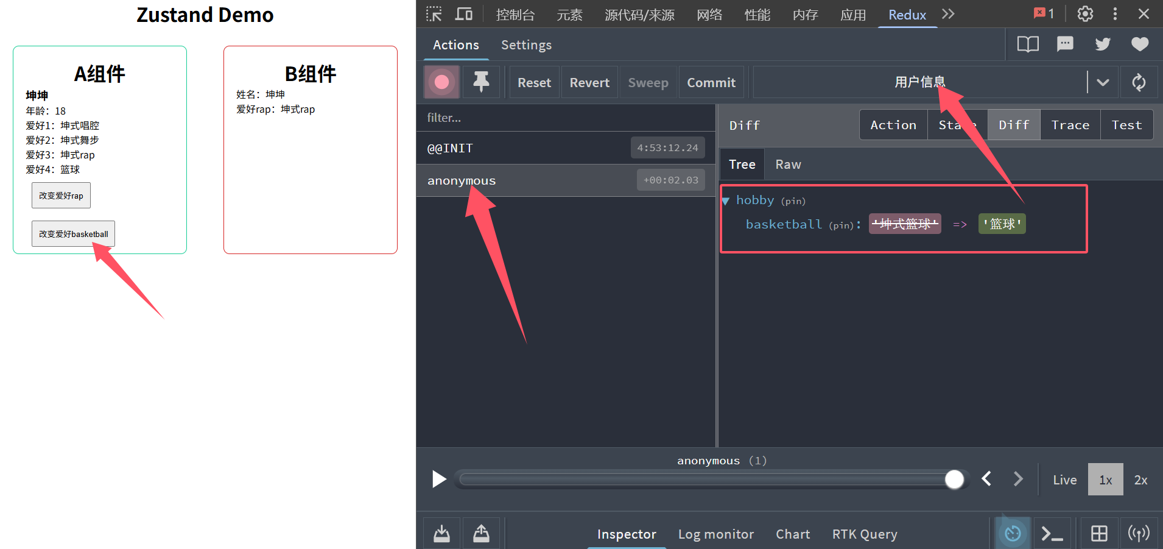Click the heart support icon
The width and height of the screenshot is (1163, 549).
pyautogui.click(x=1140, y=44)
